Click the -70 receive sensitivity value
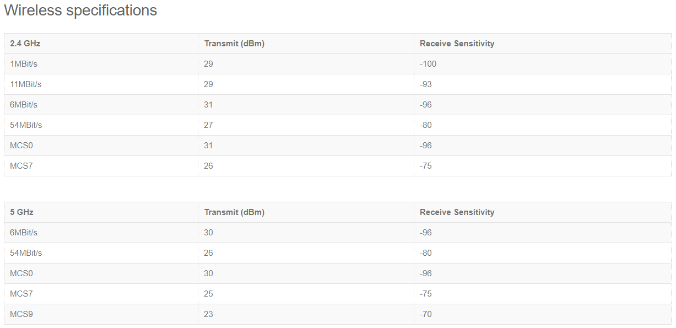This screenshot has height=328, width=676. (x=426, y=314)
